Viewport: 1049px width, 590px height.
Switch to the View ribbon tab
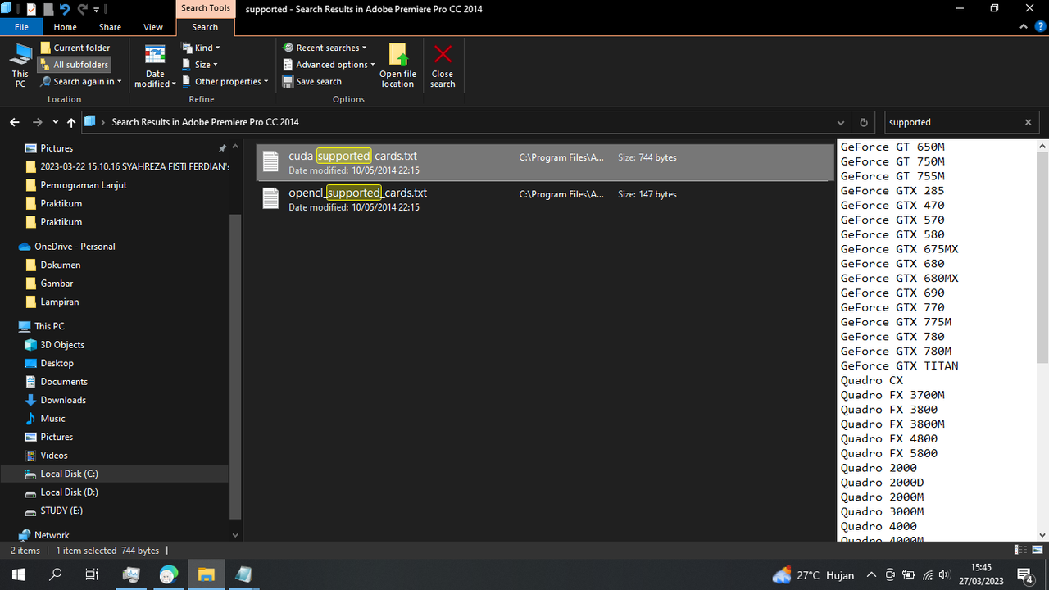click(x=153, y=27)
